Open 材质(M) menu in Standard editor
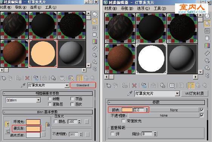This screenshot has height=142, width=212. click(5, 7)
